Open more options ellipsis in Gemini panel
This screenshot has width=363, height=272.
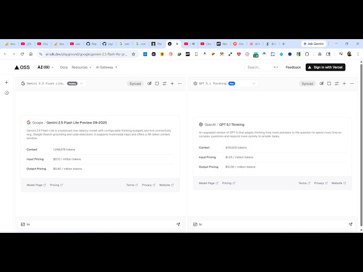tap(180, 83)
